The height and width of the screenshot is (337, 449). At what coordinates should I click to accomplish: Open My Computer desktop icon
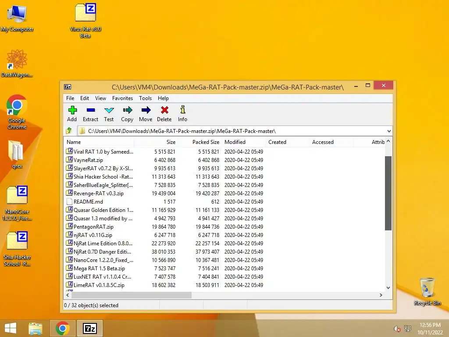tap(17, 18)
